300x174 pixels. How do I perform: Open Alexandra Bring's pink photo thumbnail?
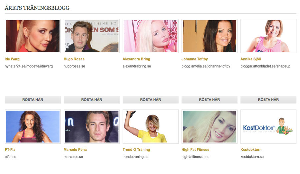(x=151, y=36)
